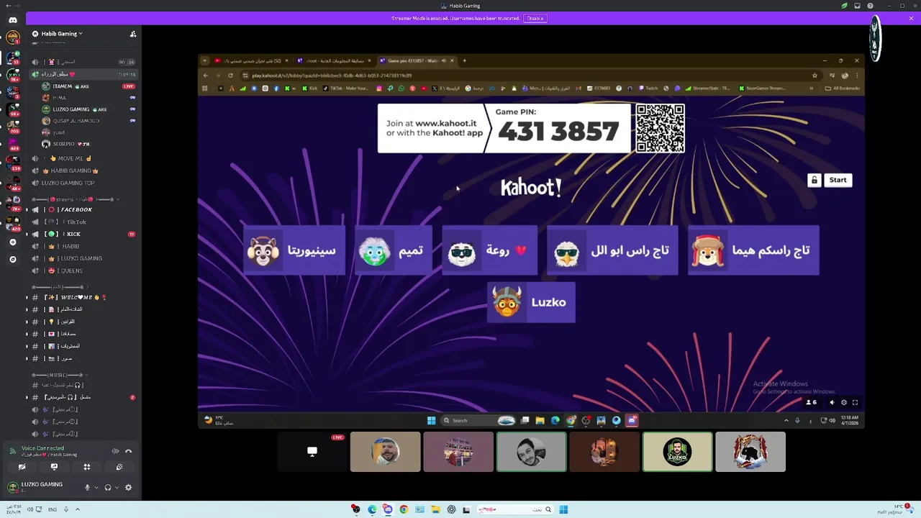Reload the Kahoot page
The image size is (921, 518).
tap(230, 75)
